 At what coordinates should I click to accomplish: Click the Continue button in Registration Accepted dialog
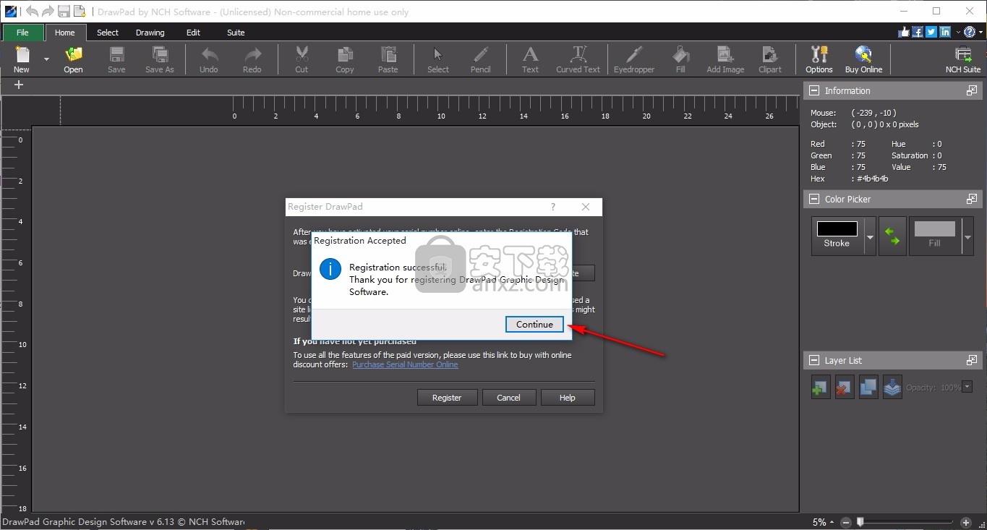point(534,324)
